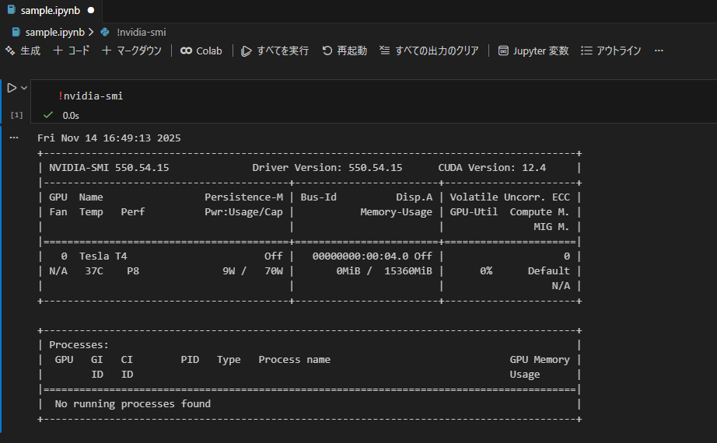Click inside the !nvidia-smi code cell
Image resolution: width=717 pixels, height=443 pixels.
coord(373,96)
